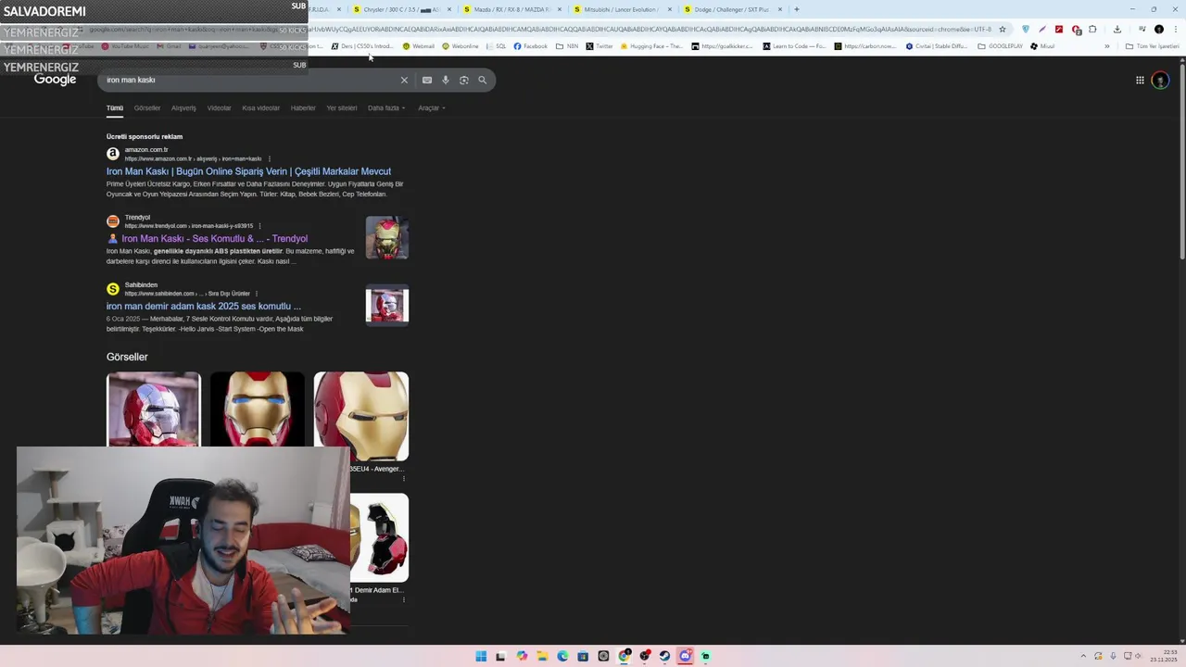Switch to the Görseller tab
The image size is (1186, 667).
pos(147,107)
